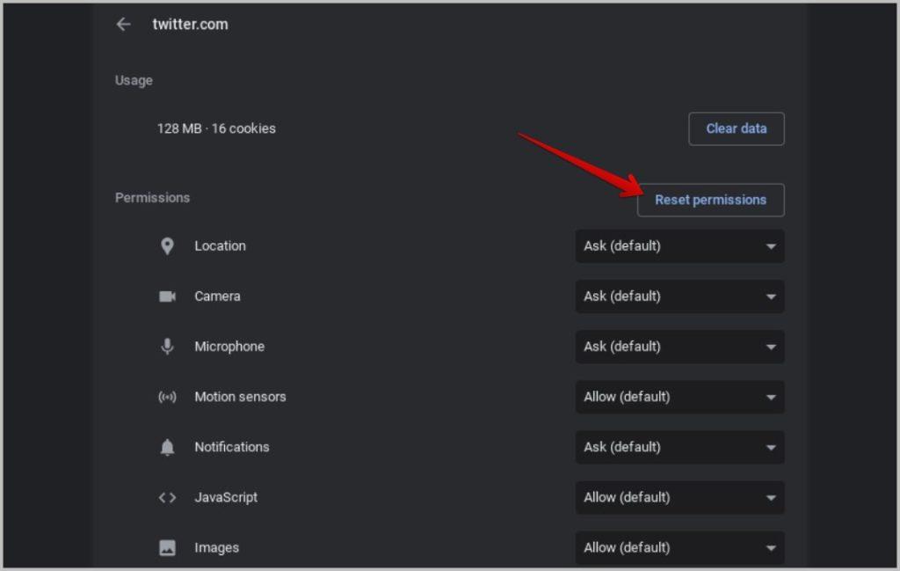Image resolution: width=900 pixels, height=571 pixels.
Task: Click the Motion sensors label
Action: tap(240, 397)
